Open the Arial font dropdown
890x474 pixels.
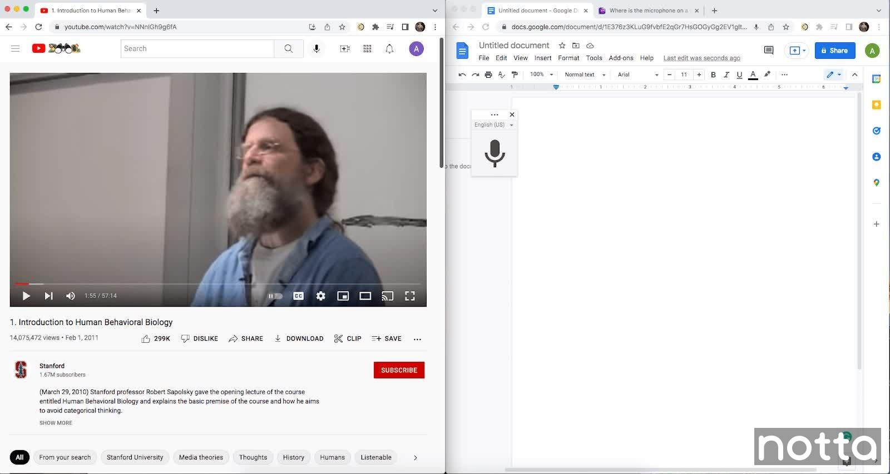(638, 74)
